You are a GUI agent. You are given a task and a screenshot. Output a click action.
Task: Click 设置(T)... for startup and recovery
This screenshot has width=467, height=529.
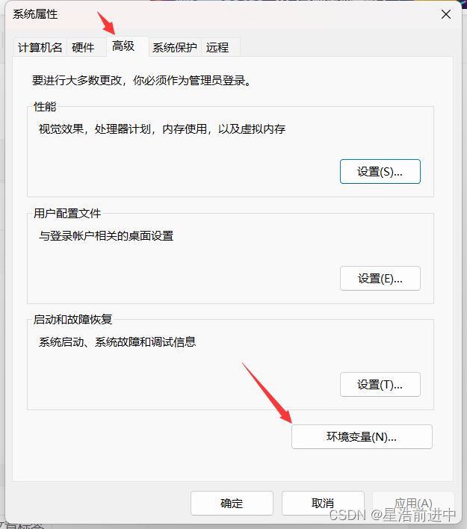(x=380, y=385)
